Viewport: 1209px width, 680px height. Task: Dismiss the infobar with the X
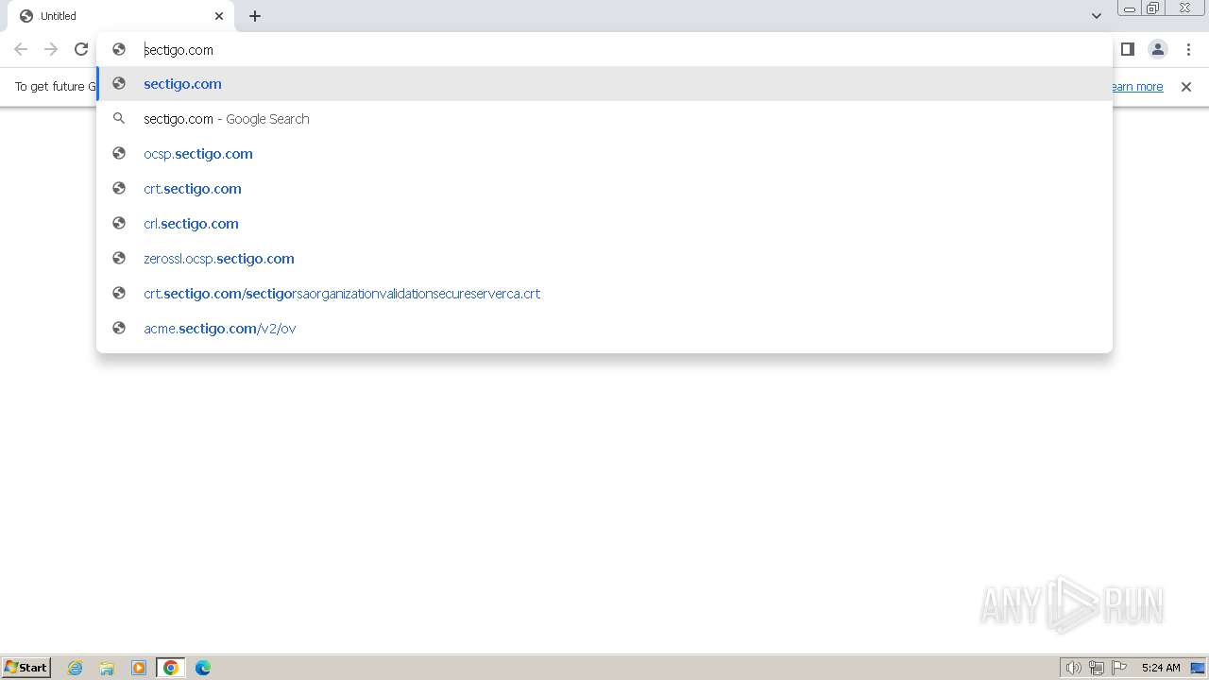[x=1186, y=87]
